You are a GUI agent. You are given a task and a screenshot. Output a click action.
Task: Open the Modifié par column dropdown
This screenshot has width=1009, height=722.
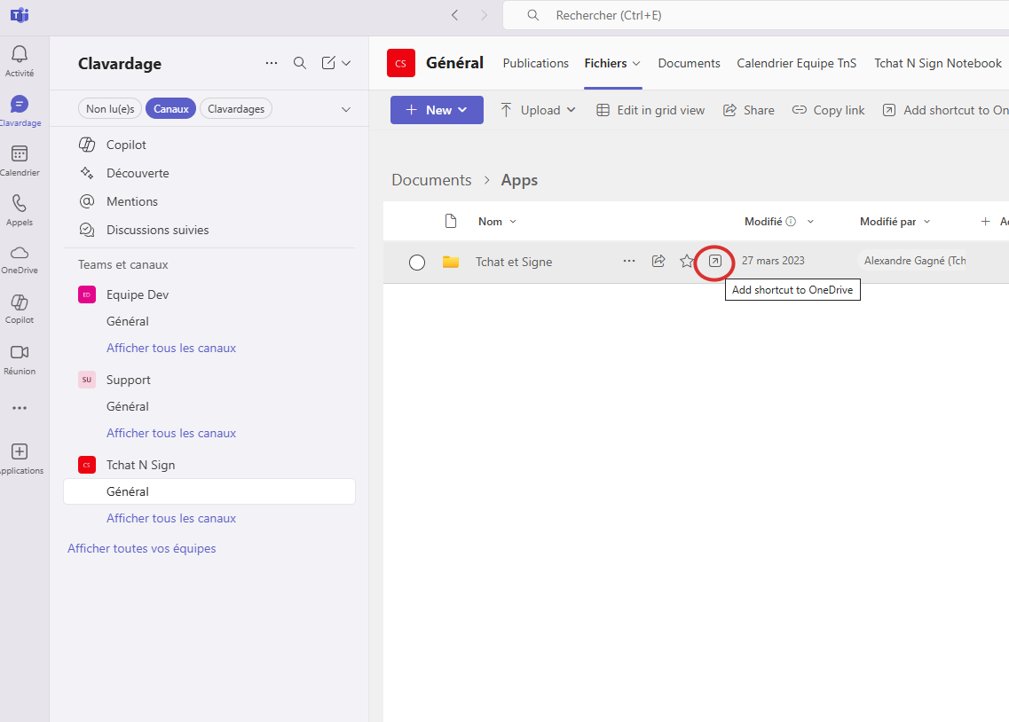tap(895, 221)
